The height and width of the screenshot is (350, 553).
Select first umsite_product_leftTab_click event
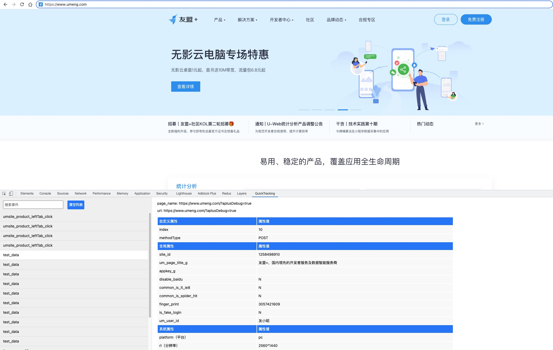pyautogui.click(x=74, y=217)
